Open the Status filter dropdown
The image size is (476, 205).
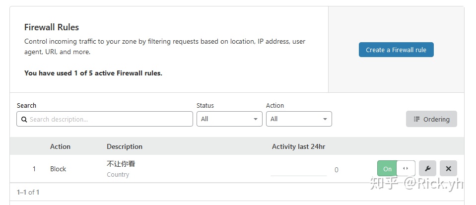pos(229,119)
